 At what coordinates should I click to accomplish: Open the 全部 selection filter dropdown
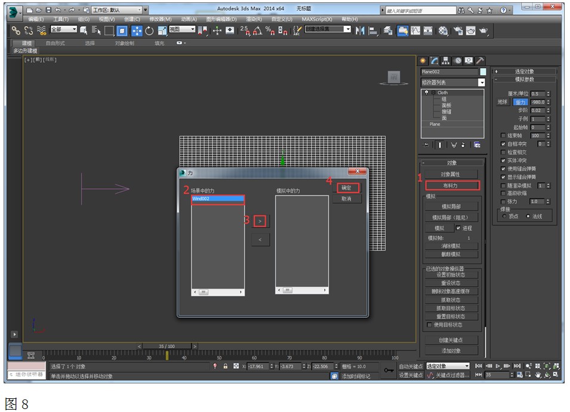coord(64,29)
